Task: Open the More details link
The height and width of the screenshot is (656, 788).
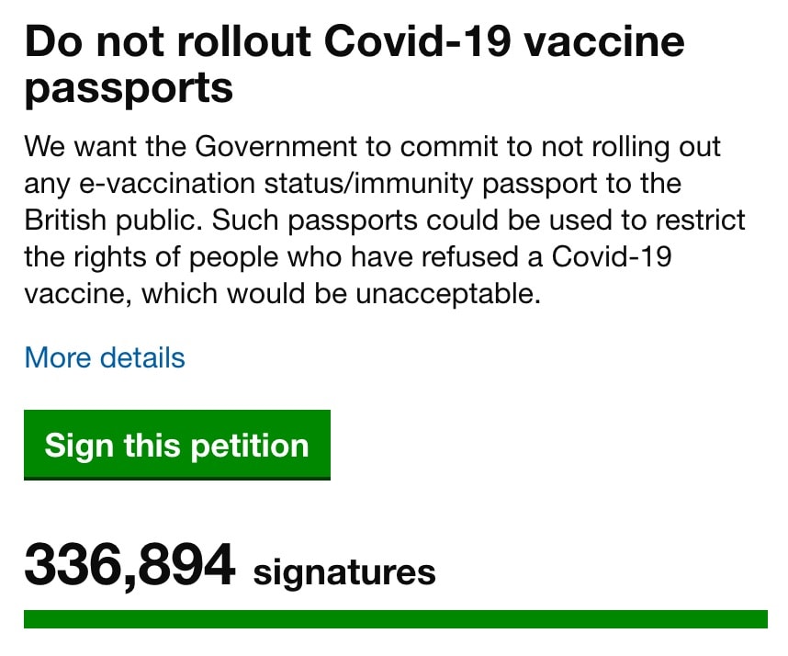Action: click(x=105, y=358)
